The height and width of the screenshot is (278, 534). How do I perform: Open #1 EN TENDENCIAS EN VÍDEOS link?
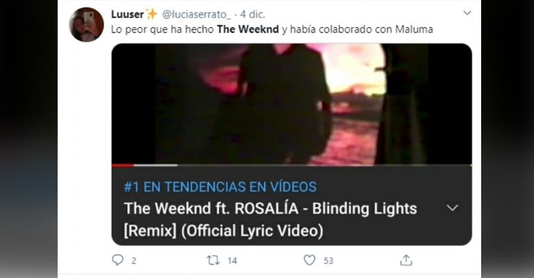click(220, 187)
